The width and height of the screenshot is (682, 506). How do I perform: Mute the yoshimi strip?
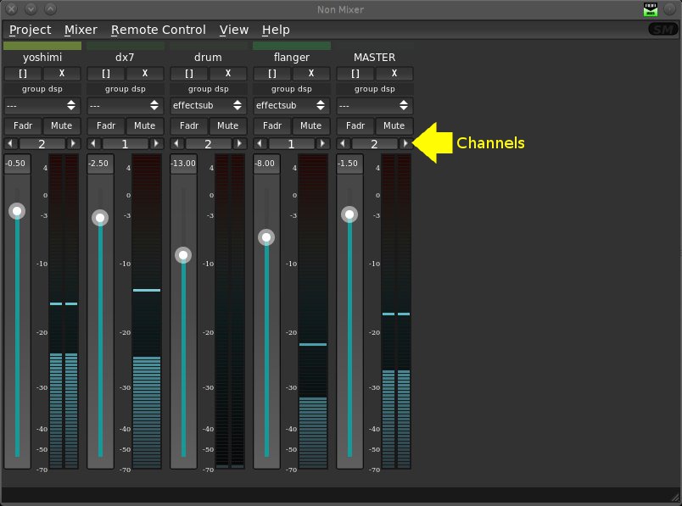[x=61, y=125]
